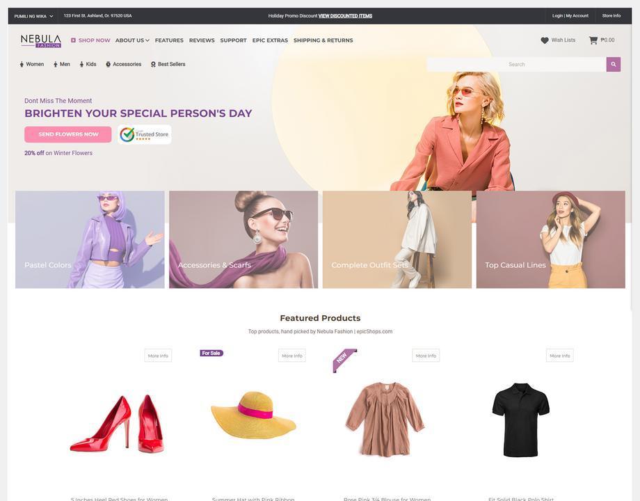Viewport: 640px width, 501px height.
Task: Expand the About Us menu
Action: coord(132,40)
